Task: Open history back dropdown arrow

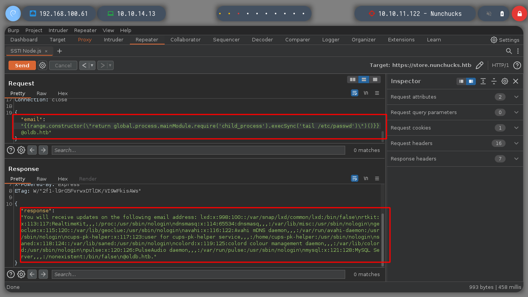Action: (x=92, y=65)
